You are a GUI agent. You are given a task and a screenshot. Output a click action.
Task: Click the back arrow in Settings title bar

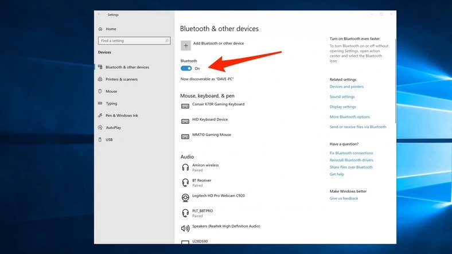coord(99,15)
